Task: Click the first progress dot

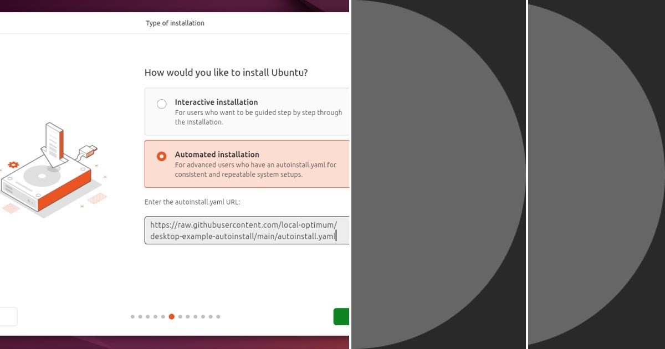Action: pos(132,316)
